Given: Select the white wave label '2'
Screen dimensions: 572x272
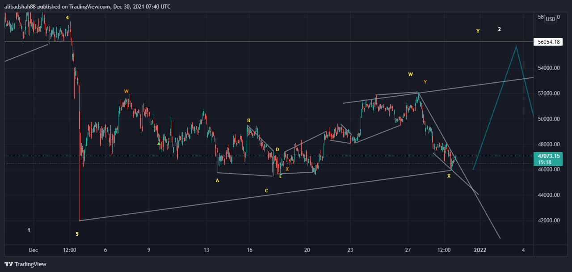Looking at the screenshot, I should (500, 29).
